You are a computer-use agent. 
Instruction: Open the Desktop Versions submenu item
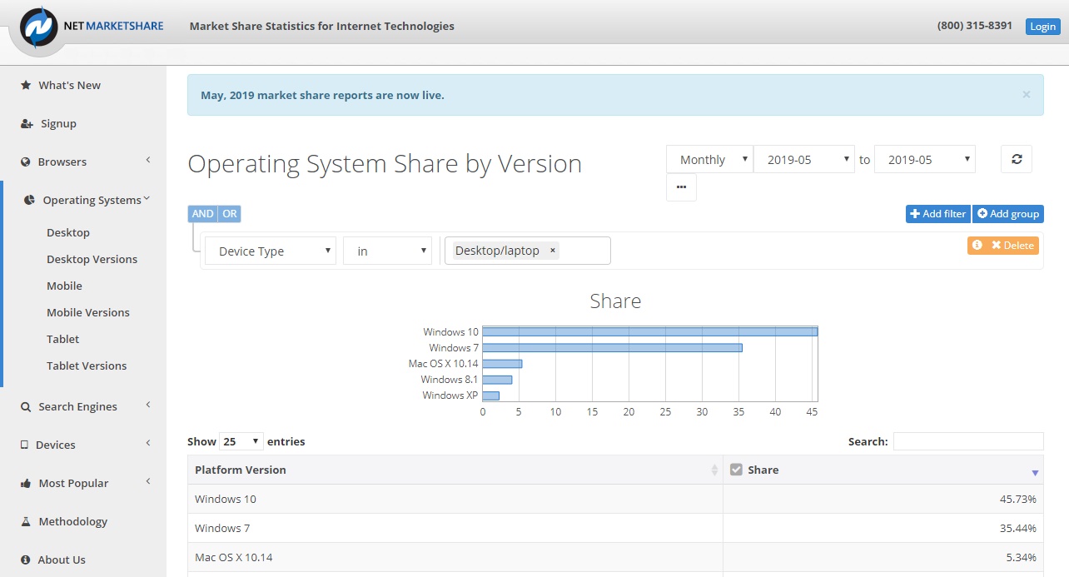click(x=92, y=259)
